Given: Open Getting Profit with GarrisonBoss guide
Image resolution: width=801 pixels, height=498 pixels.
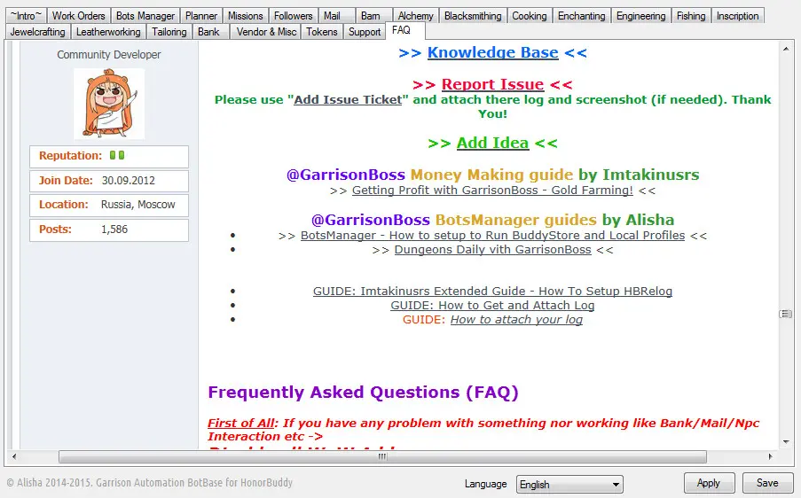Looking at the screenshot, I should point(492,191).
